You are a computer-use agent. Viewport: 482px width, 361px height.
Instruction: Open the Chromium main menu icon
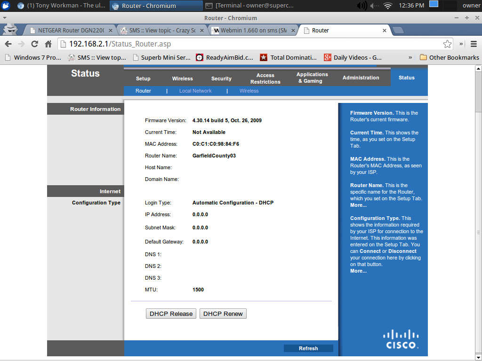click(473, 44)
